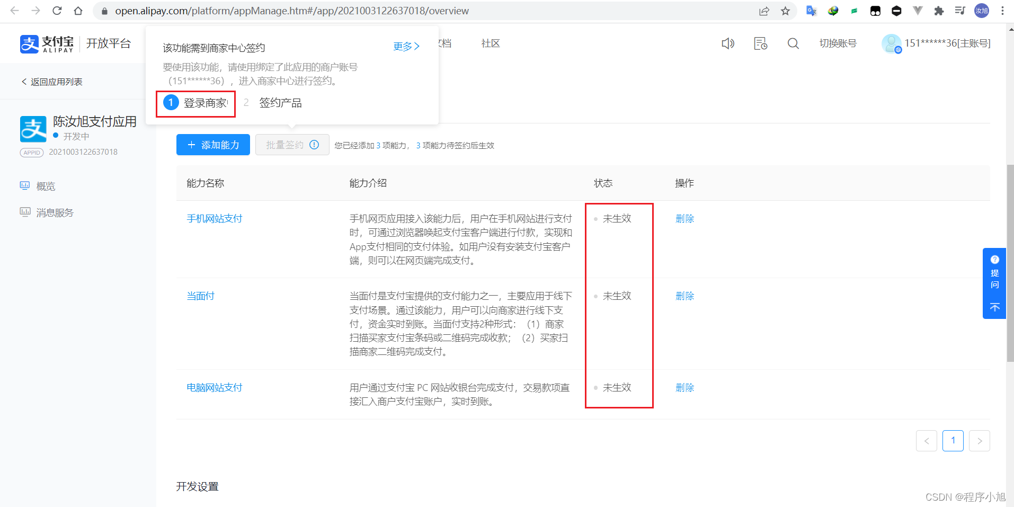Click next page arrow in pagination
Viewport: 1014px width, 507px height.
pos(979,441)
